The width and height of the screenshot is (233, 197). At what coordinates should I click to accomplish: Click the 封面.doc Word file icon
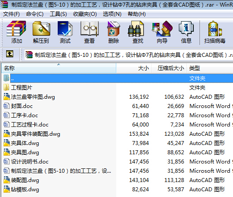[x=6, y=106]
